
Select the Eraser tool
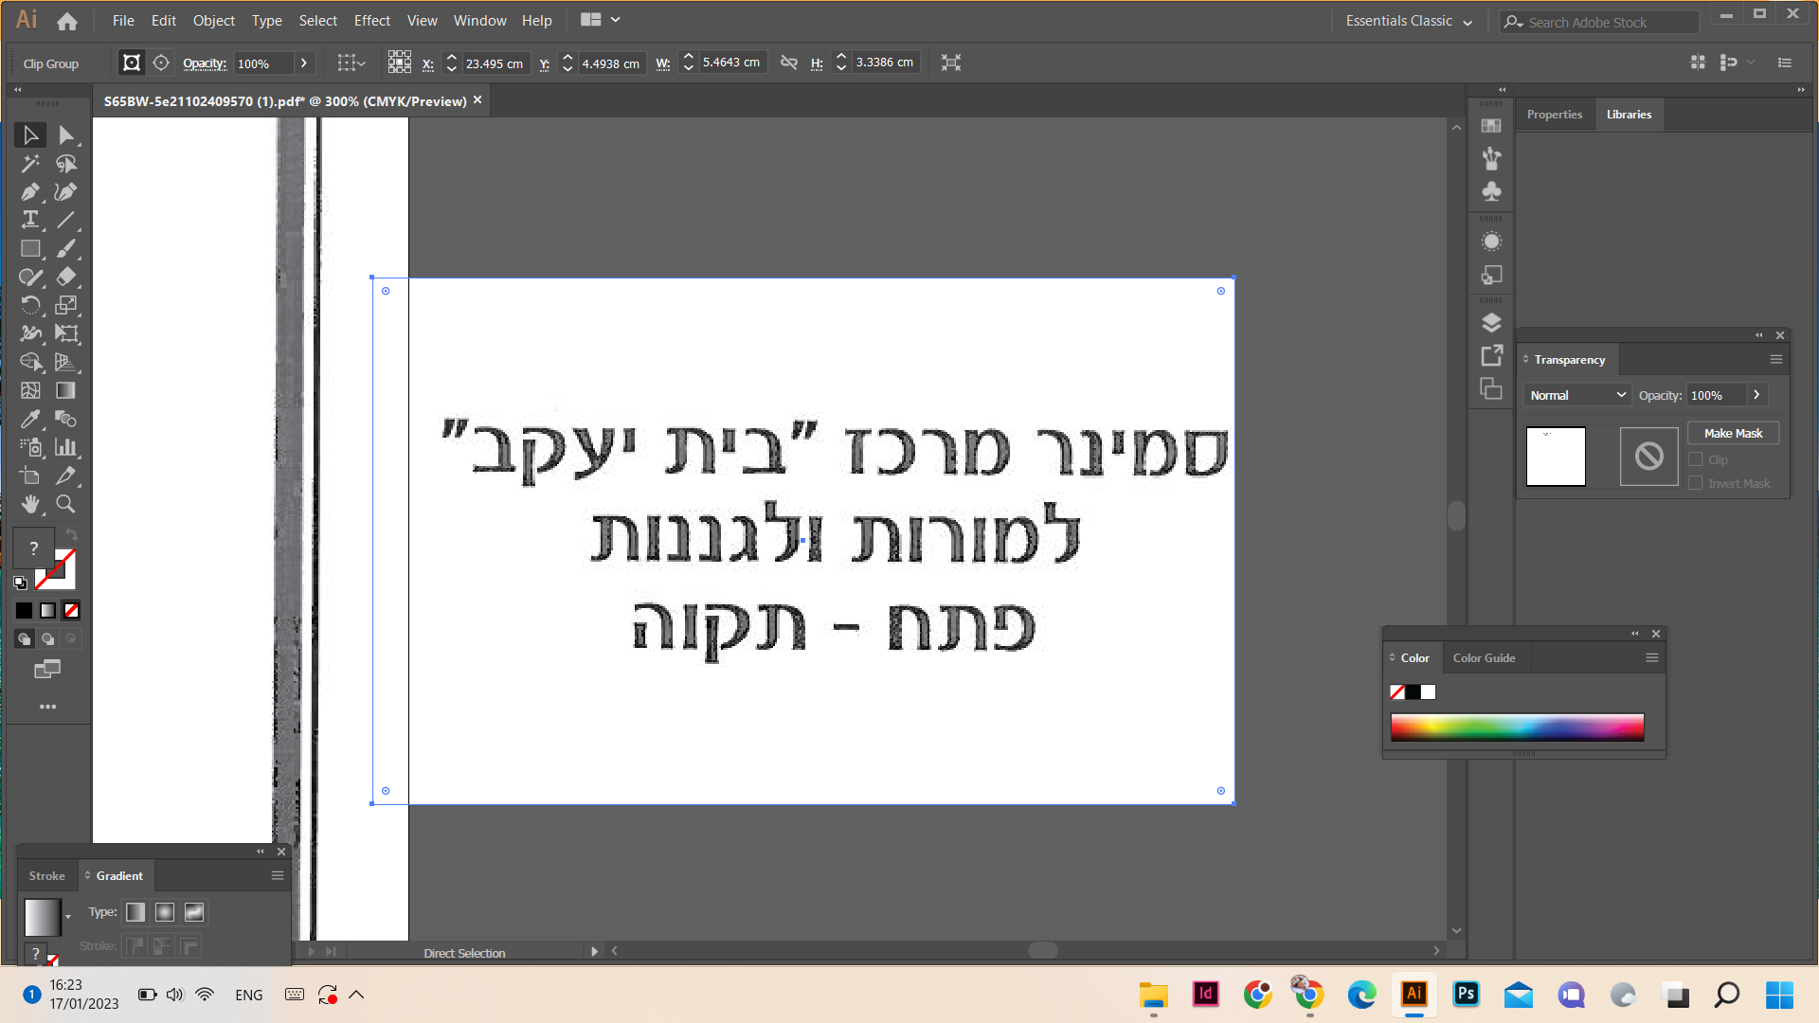click(65, 277)
